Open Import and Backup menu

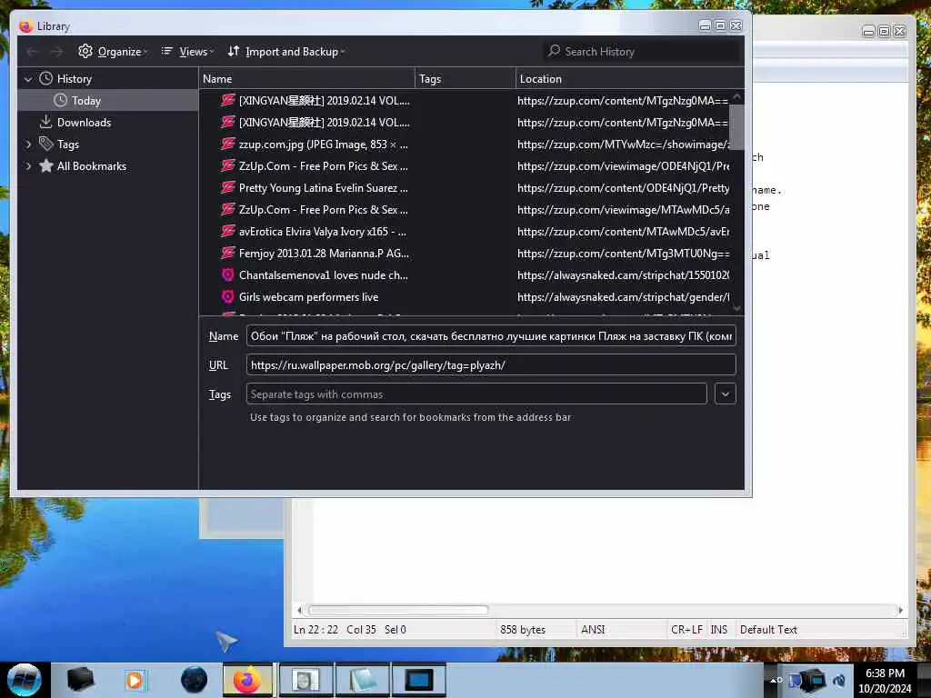coord(286,52)
